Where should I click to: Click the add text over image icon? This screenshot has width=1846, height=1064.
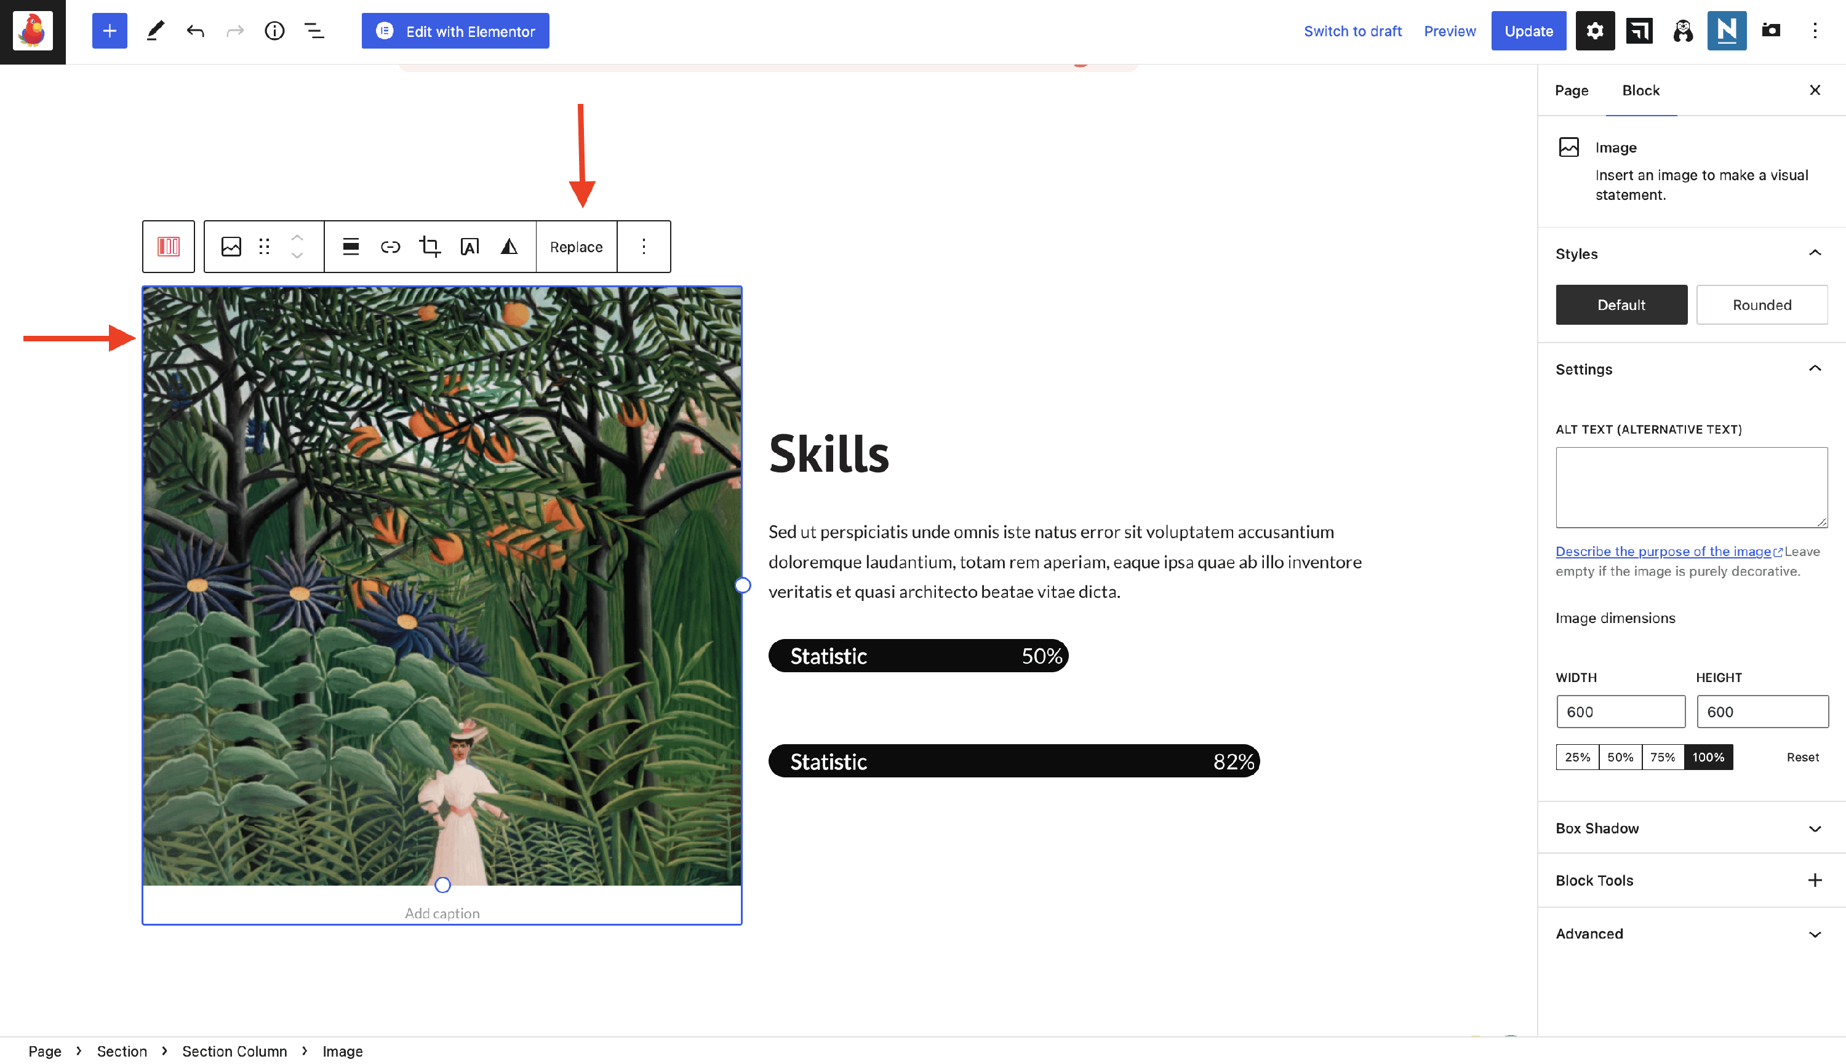click(x=469, y=247)
